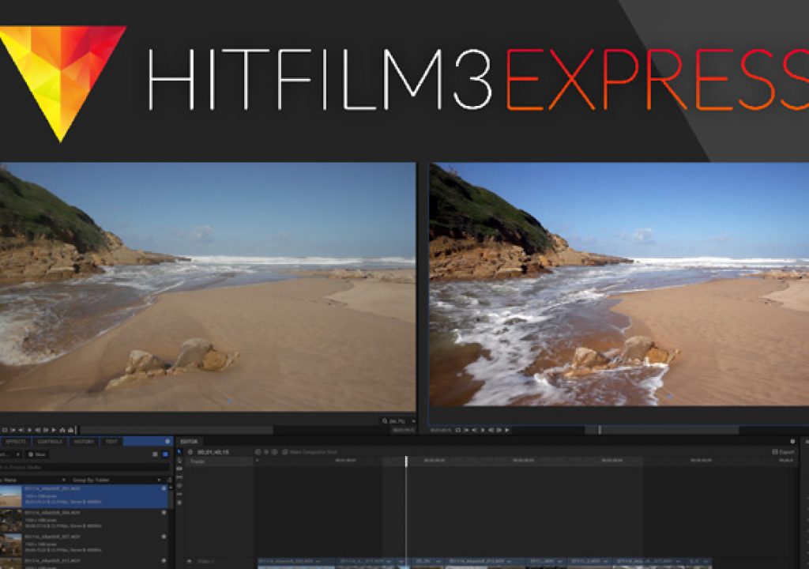The image size is (809, 569).
Task: Click the editor timecode 00;01;40;15
Action: 213,452
